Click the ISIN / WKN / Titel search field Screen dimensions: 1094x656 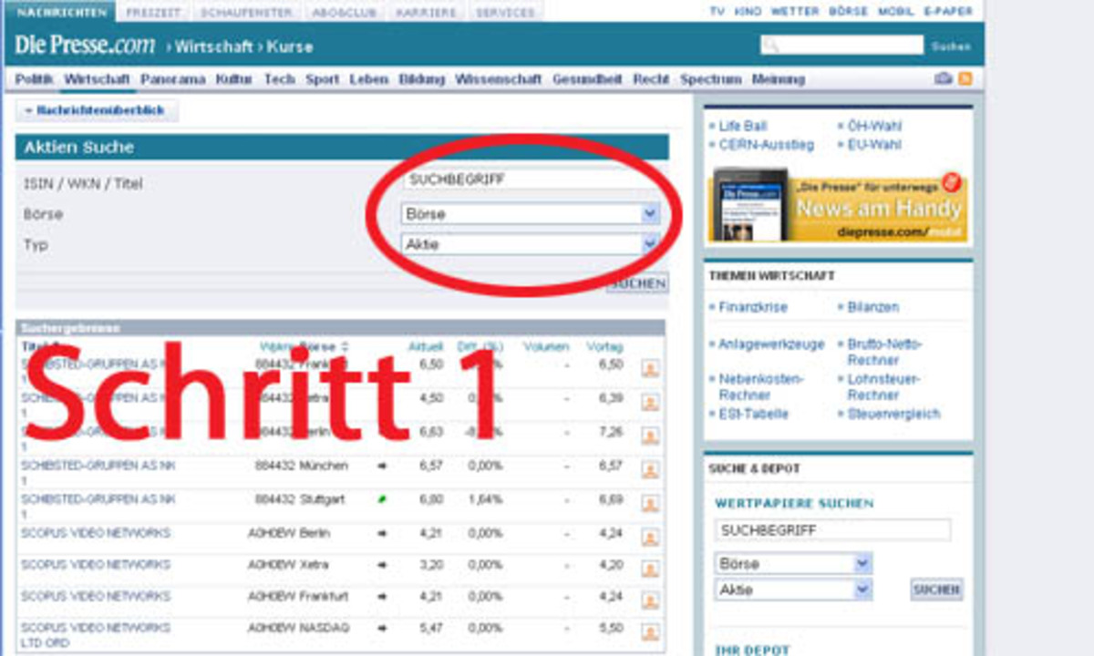(529, 180)
